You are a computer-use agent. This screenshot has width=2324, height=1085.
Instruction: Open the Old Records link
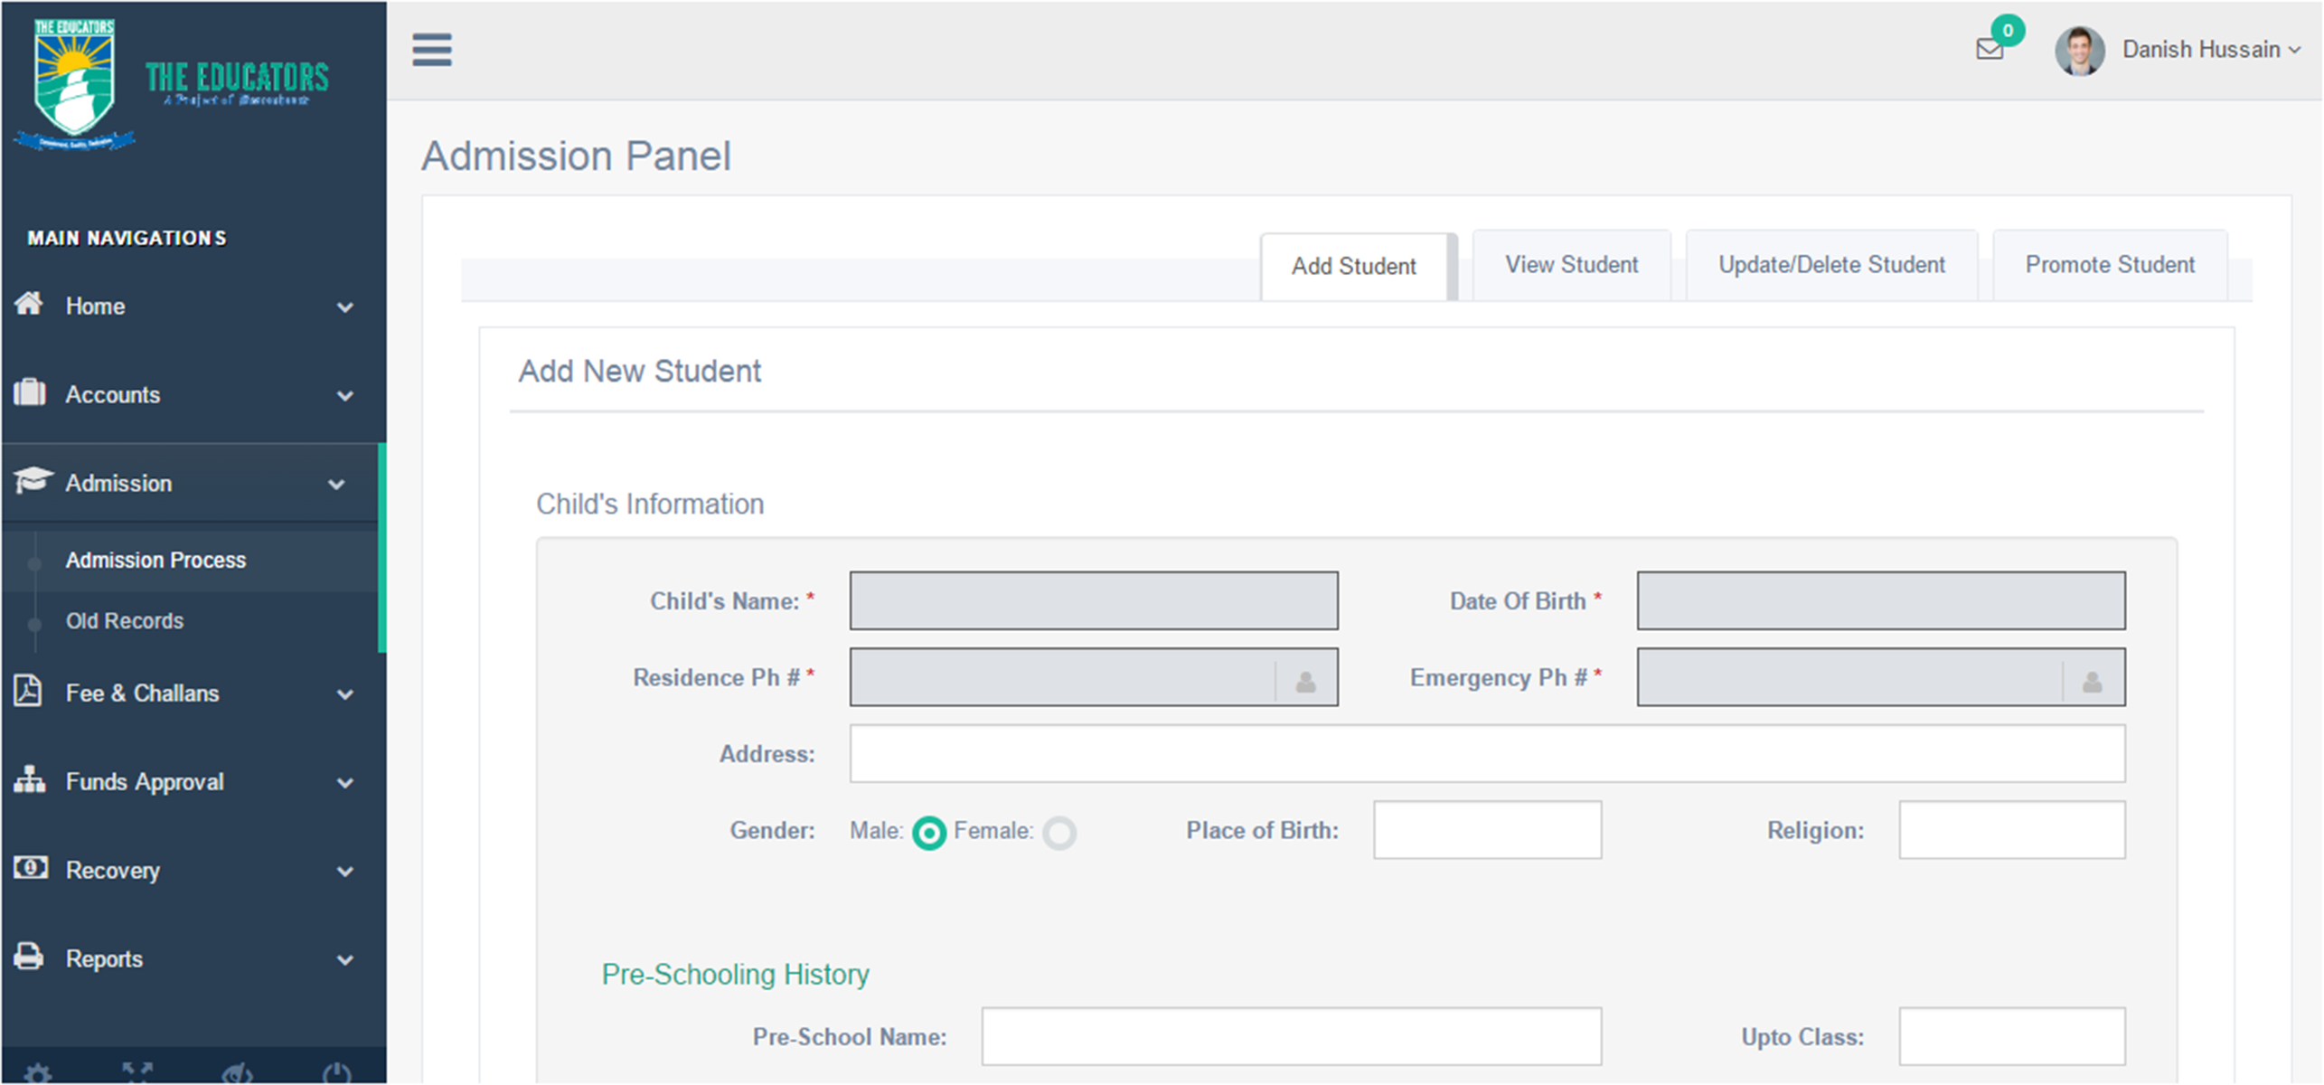point(125,621)
